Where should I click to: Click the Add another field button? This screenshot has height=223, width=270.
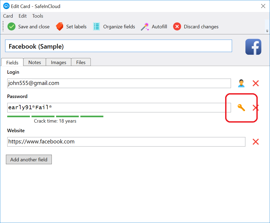pos(29,159)
